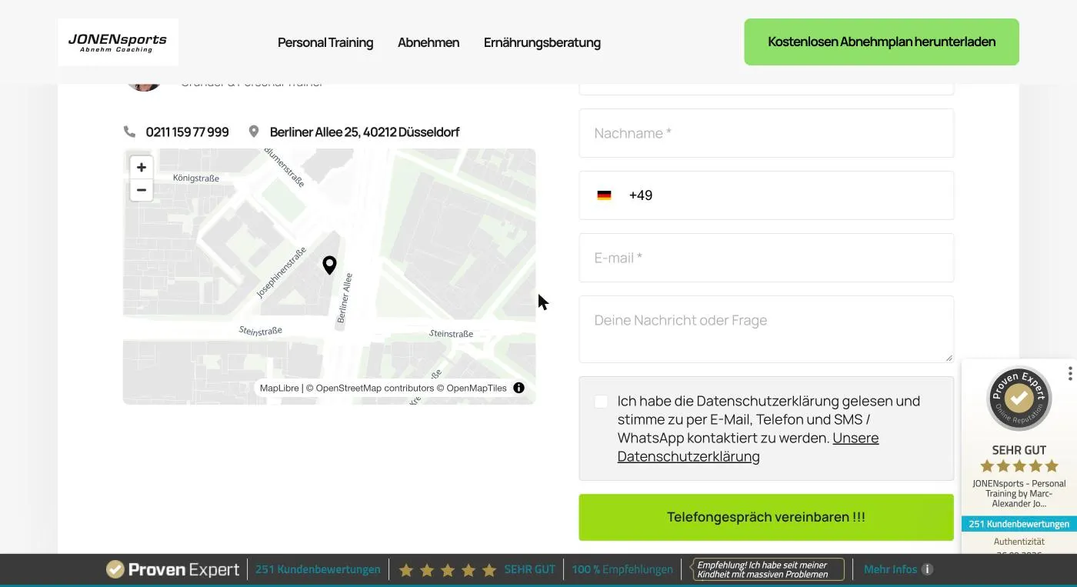The width and height of the screenshot is (1077, 587).
Task: Click the Mehr Infos info icon
Action: click(928, 569)
